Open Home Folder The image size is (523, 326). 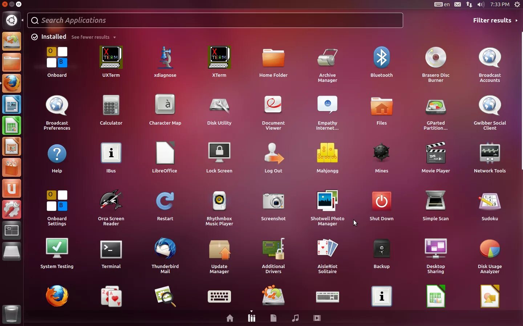(x=273, y=58)
